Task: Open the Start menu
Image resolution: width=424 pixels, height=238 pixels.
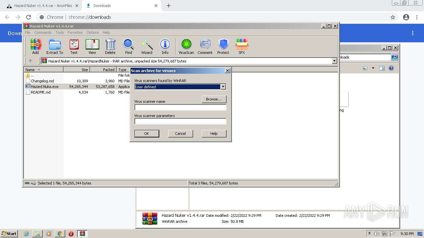Action: pos(9,233)
